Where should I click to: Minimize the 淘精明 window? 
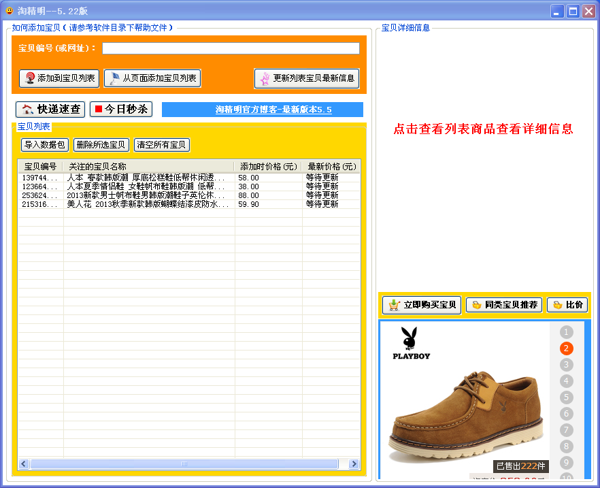557,11
